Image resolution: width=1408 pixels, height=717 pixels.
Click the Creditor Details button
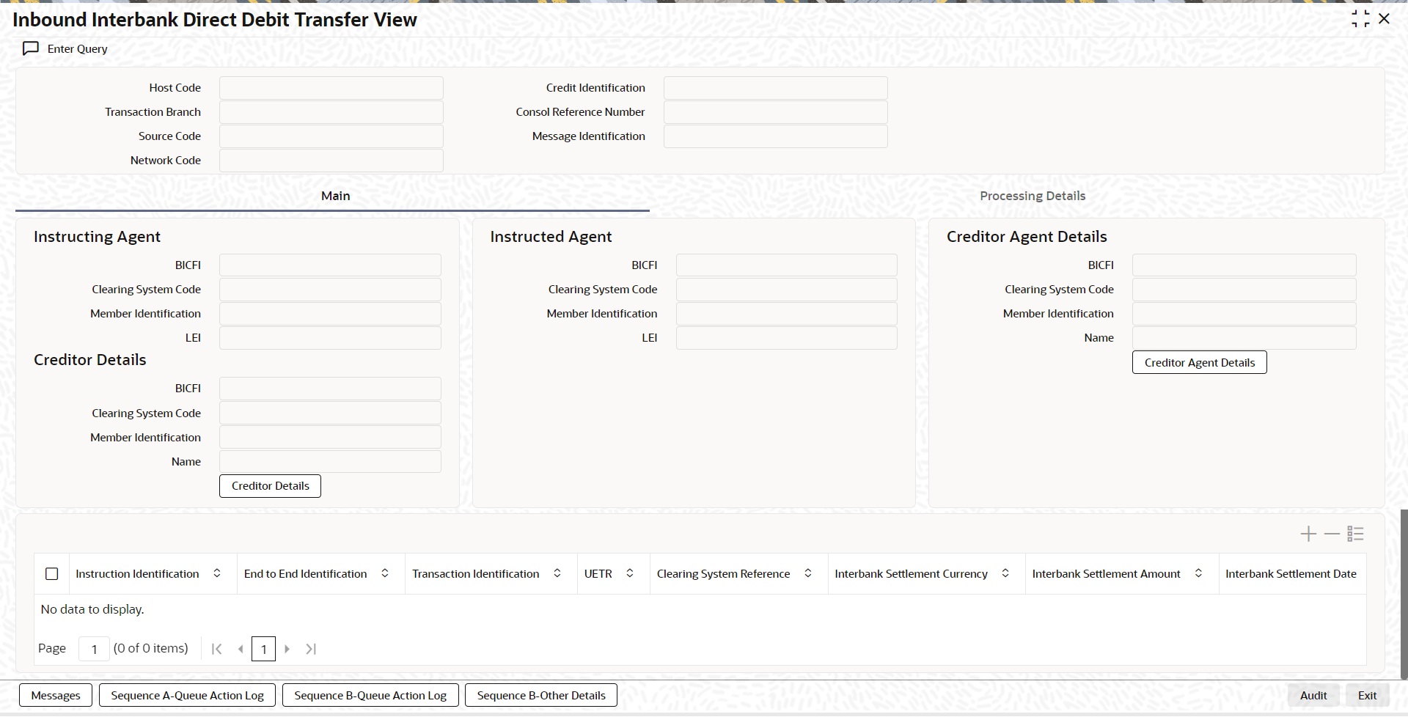(x=270, y=486)
